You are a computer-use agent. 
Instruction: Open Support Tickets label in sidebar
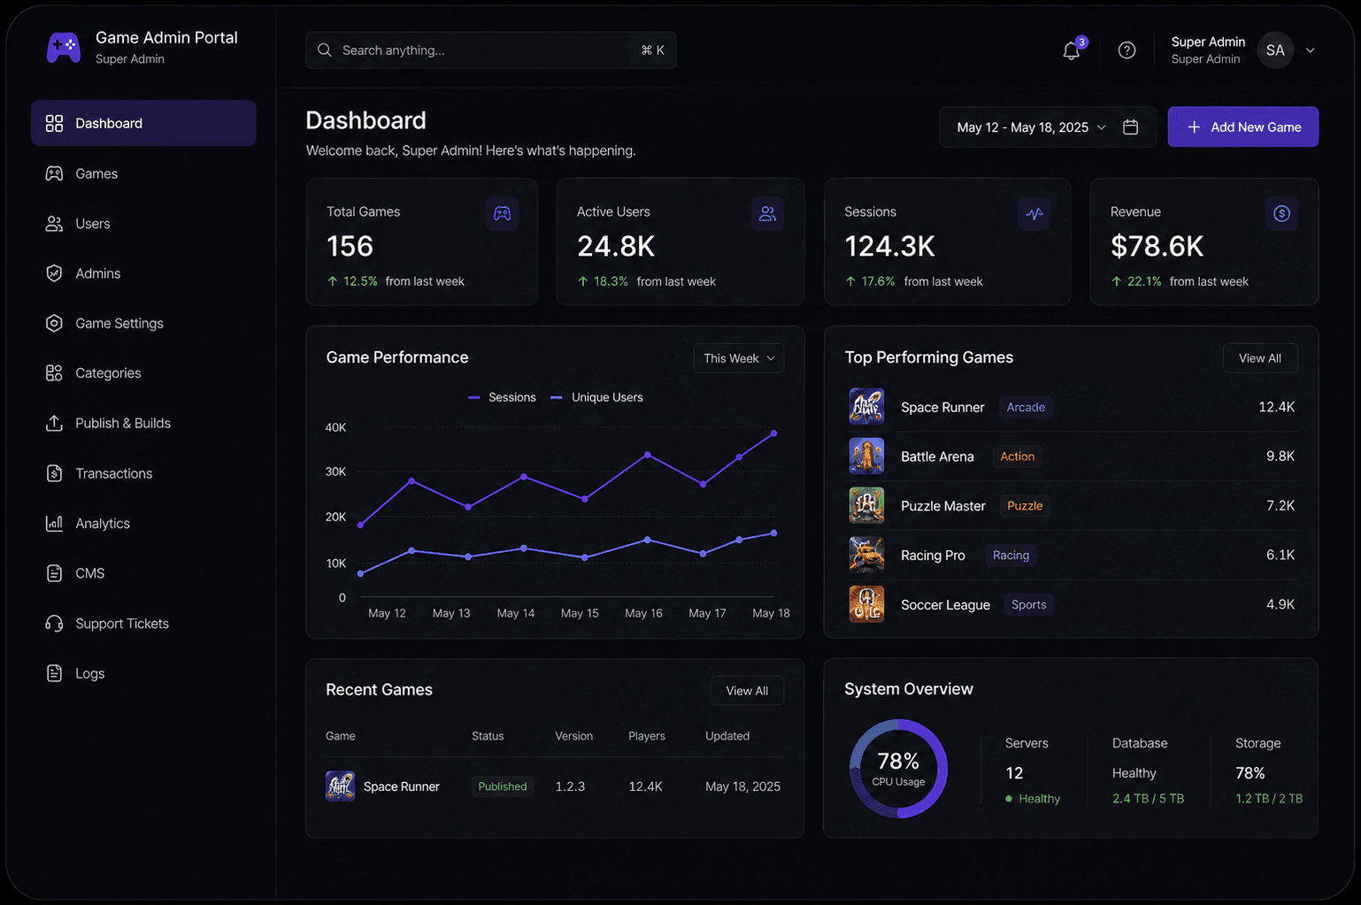tap(122, 624)
